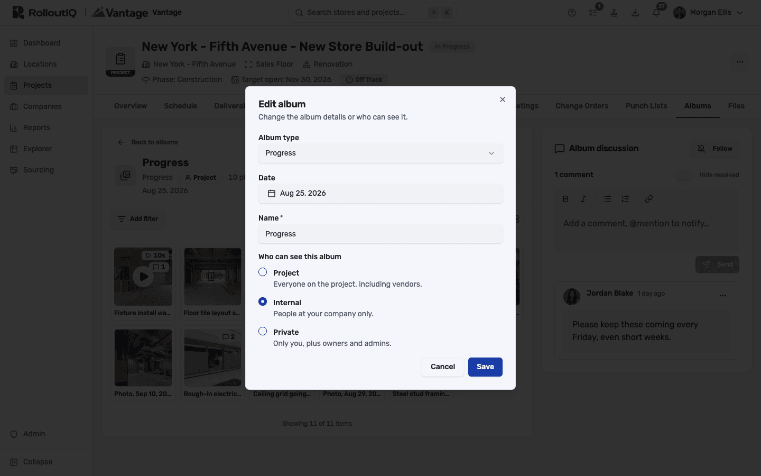Image resolution: width=761 pixels, height=476 pixels.
Task: Open Jordan Blake comment options menu
Action: pos(723,296)
